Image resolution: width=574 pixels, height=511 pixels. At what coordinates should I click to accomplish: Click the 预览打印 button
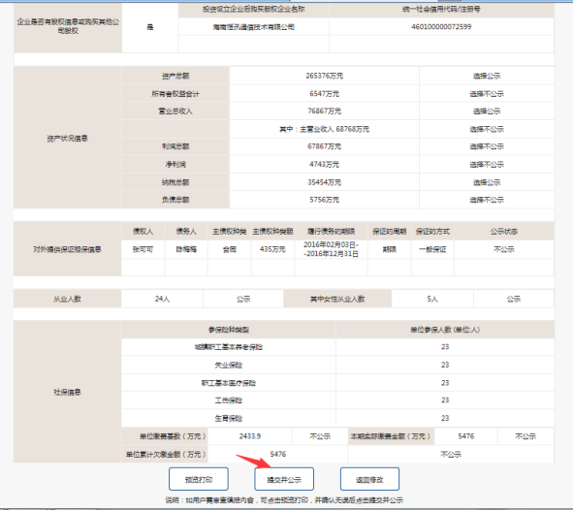pyautogui.click(x=199, y=479)
